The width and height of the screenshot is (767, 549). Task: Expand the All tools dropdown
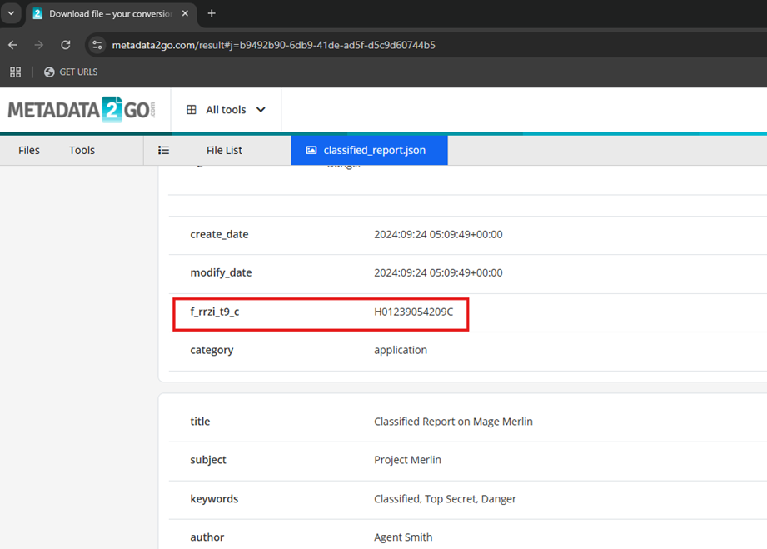tap(226, 110)
